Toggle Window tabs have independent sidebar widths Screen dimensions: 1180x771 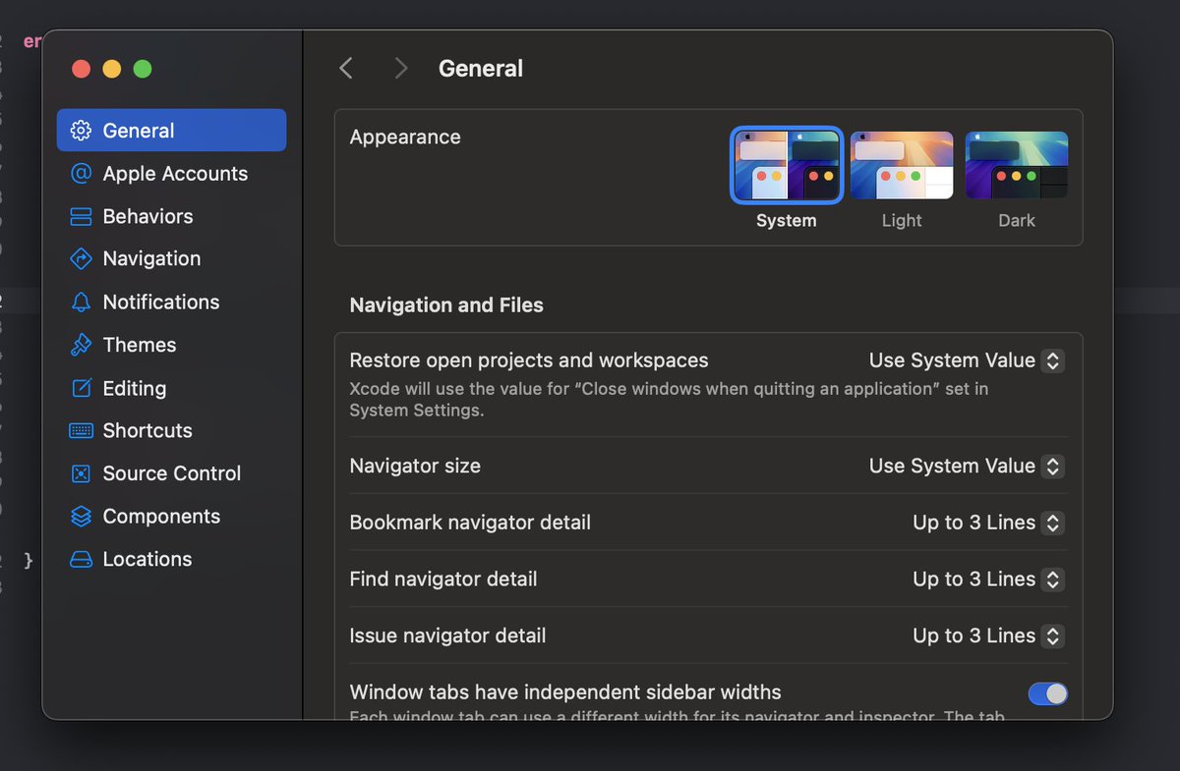point(1047,693)
